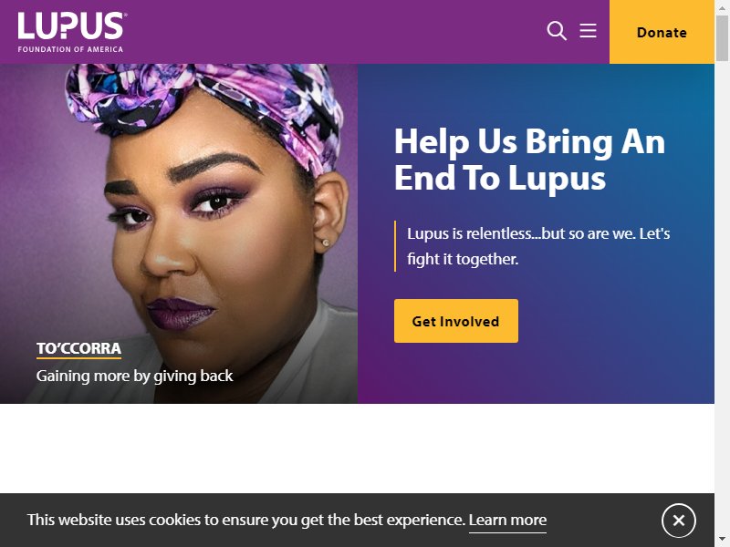Open the TO'CCORRA story name link
Viewport: 730px width, 547px height.
[78, 349]
